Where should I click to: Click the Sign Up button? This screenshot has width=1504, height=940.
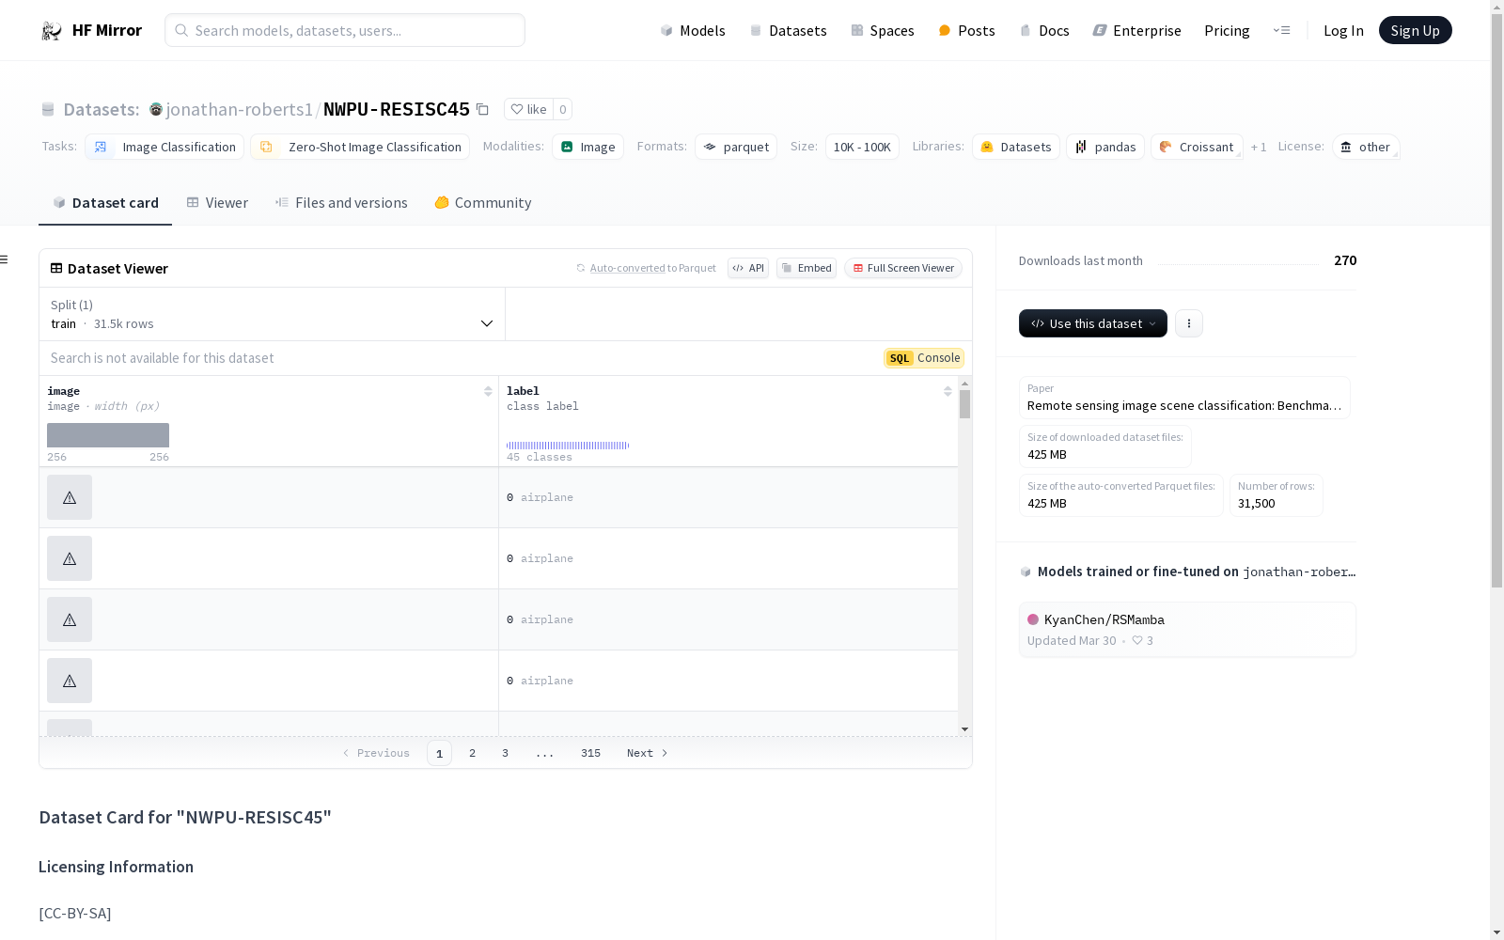point(1416,30)
